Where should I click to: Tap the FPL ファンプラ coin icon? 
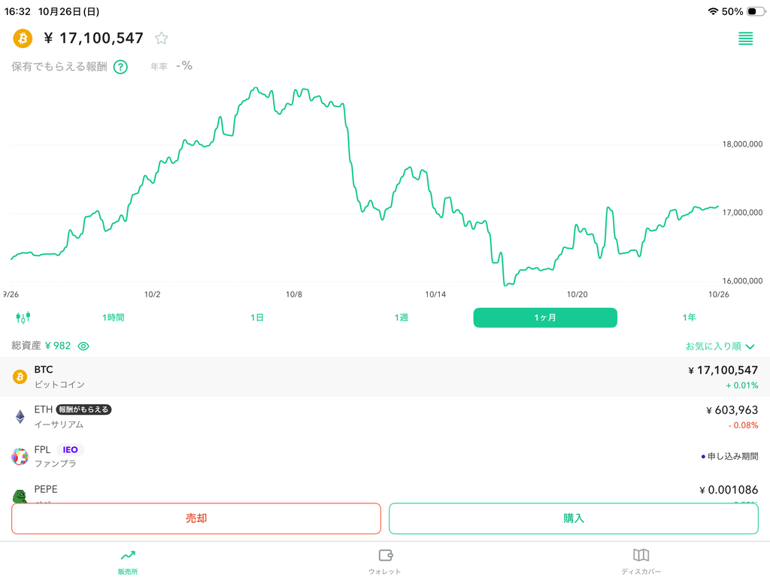(20, 456)
